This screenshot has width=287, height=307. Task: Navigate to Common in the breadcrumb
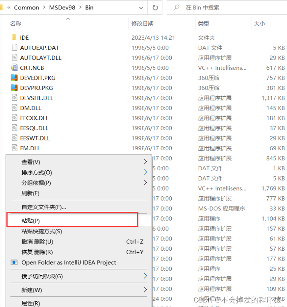(x=26, y=8)
